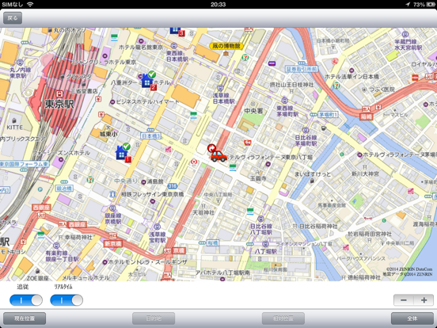Tap the 城東小 school label
This screenshot has height=328, width=437.
click(x=108, y=134)
